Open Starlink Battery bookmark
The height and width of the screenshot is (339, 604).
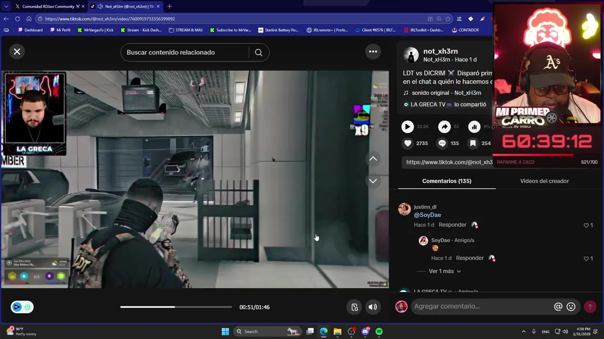coord(278,30)
